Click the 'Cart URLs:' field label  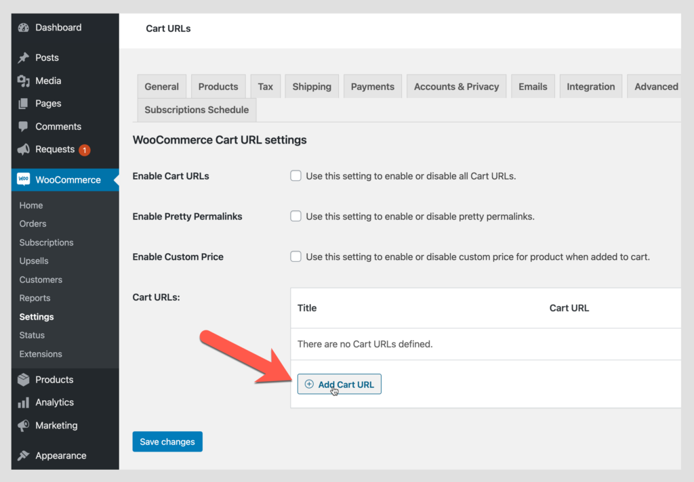click(x=157, y=297)
